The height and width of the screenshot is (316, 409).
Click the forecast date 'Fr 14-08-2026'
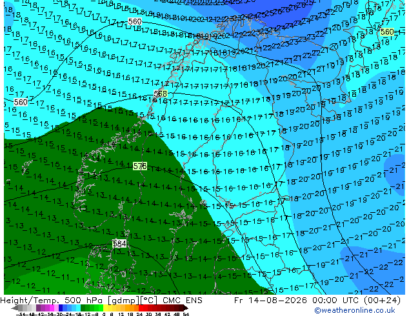pos(270,301)
